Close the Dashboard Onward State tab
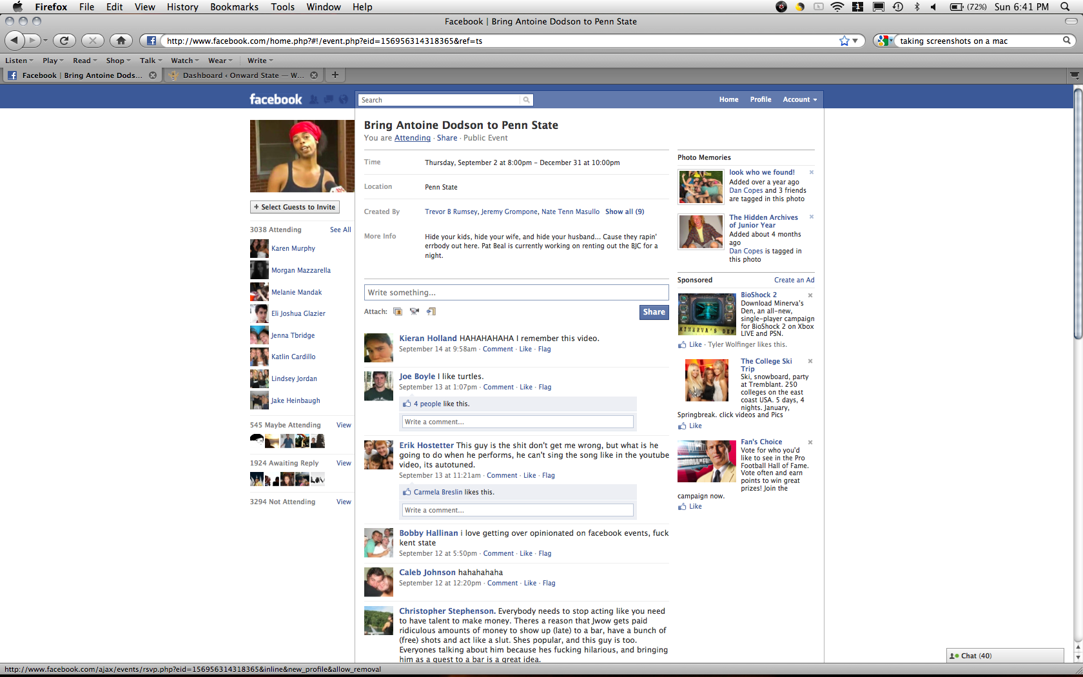The height and width of the screenshot is (677, 1083). [x=314, y=75]
